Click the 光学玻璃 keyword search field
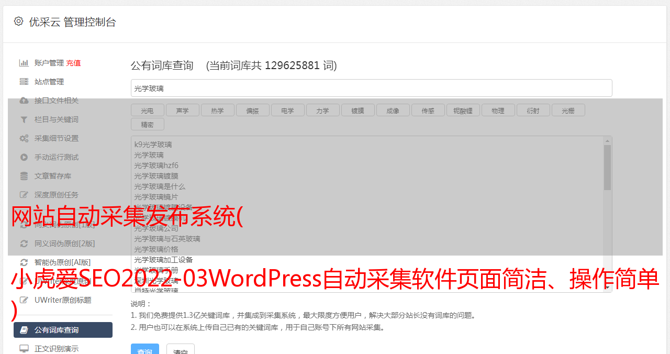 (x=371, y=88)
